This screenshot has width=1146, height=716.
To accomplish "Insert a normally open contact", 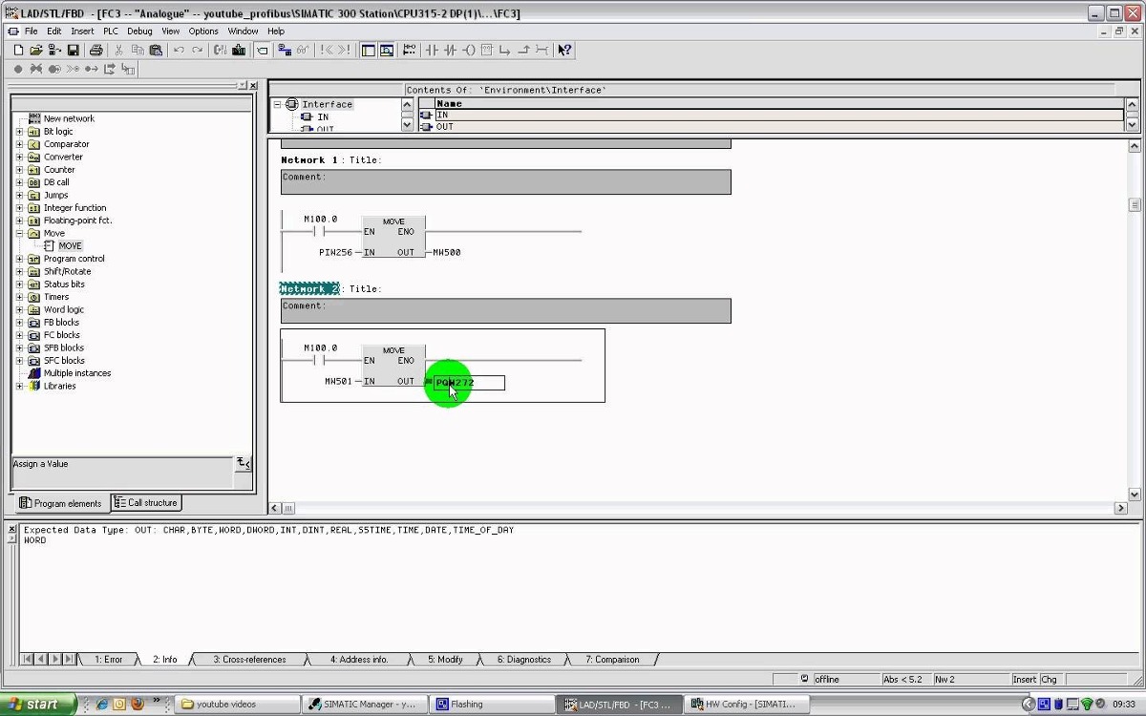I will [x=432, y=50].
